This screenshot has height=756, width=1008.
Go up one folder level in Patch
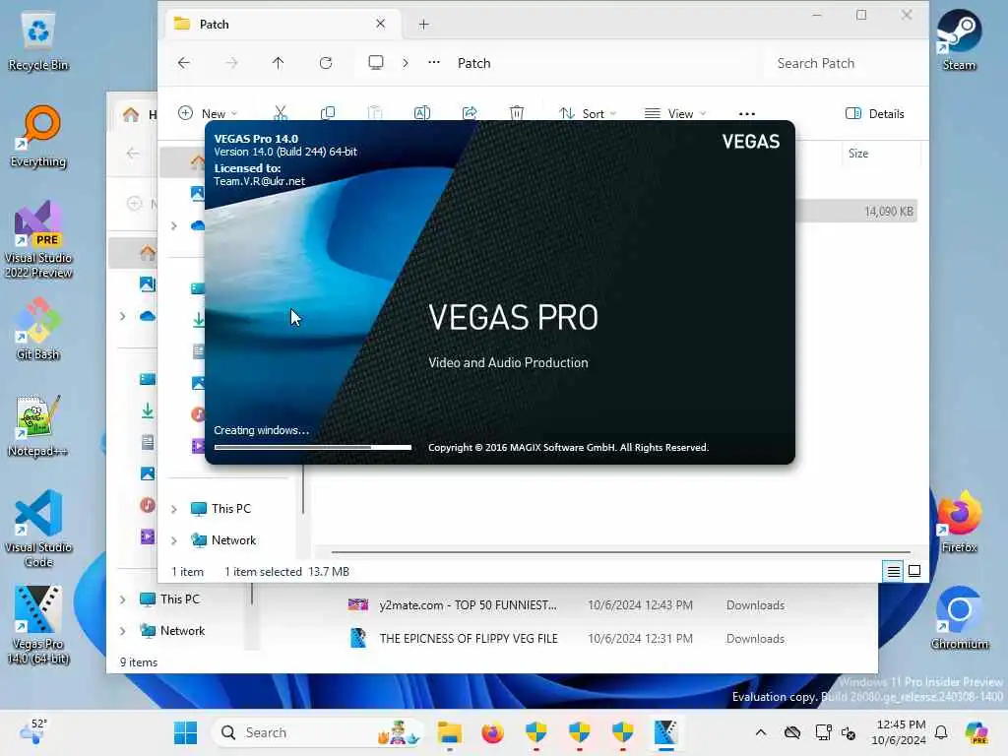pyautogui.click(x=278, y=63)
